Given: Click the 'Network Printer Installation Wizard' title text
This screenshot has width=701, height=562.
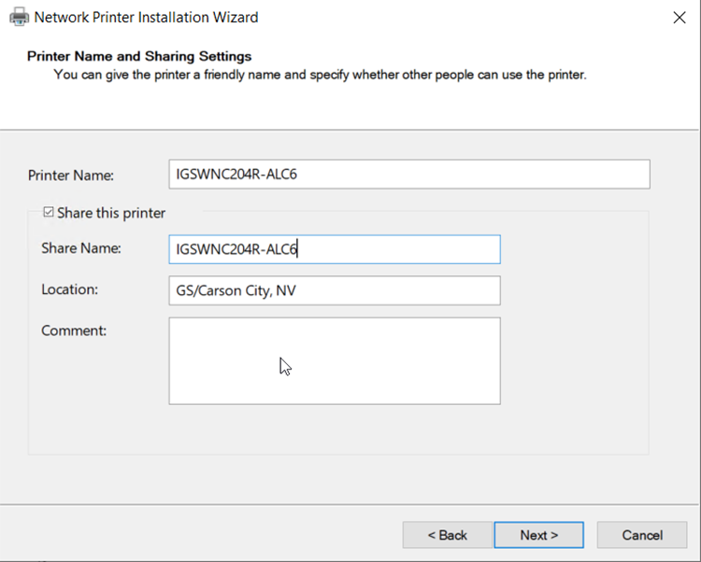Looking at the screenshot, I should point(146,17).
